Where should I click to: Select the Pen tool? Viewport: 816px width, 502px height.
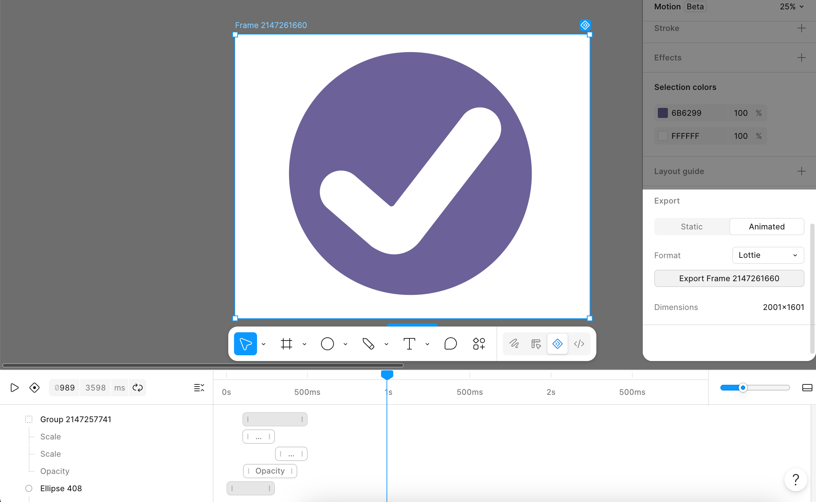point(368,344)
